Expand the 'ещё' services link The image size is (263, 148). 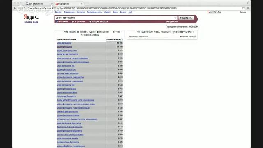pyautogui.click(x=130, y=12)
